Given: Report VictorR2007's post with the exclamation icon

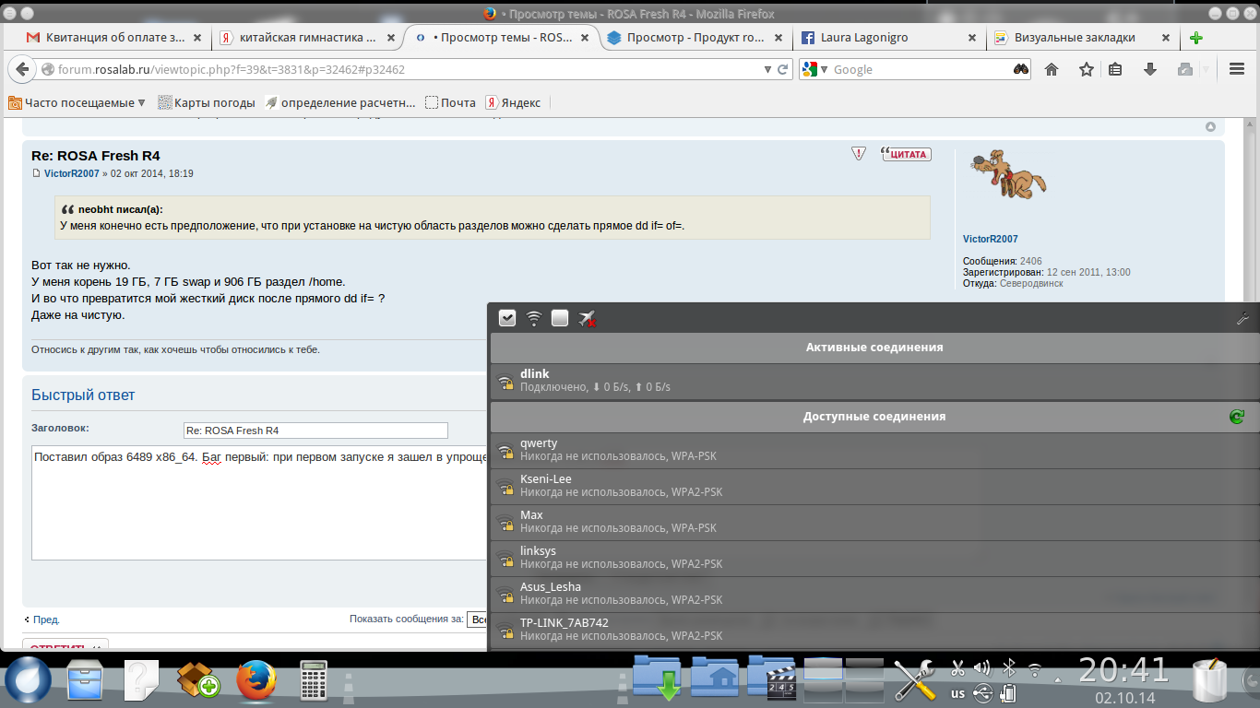Looking at the screenshot, I should (859, 154).
